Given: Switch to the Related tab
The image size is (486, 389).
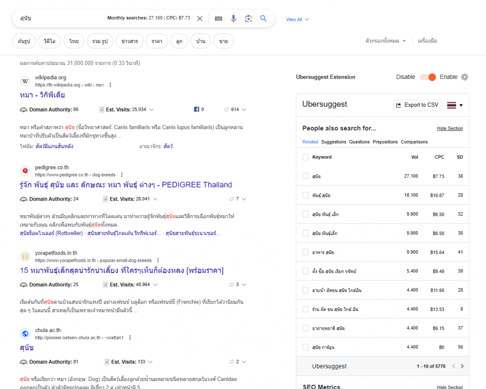Looking at the screenshot, I should pos(310,142).
